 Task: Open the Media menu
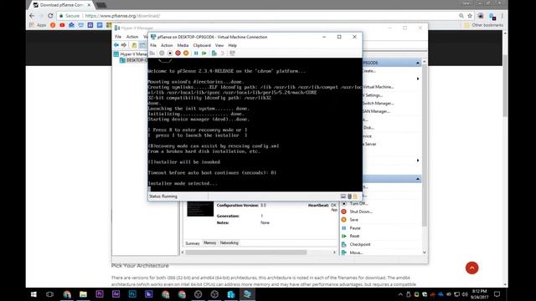point(183,45)
